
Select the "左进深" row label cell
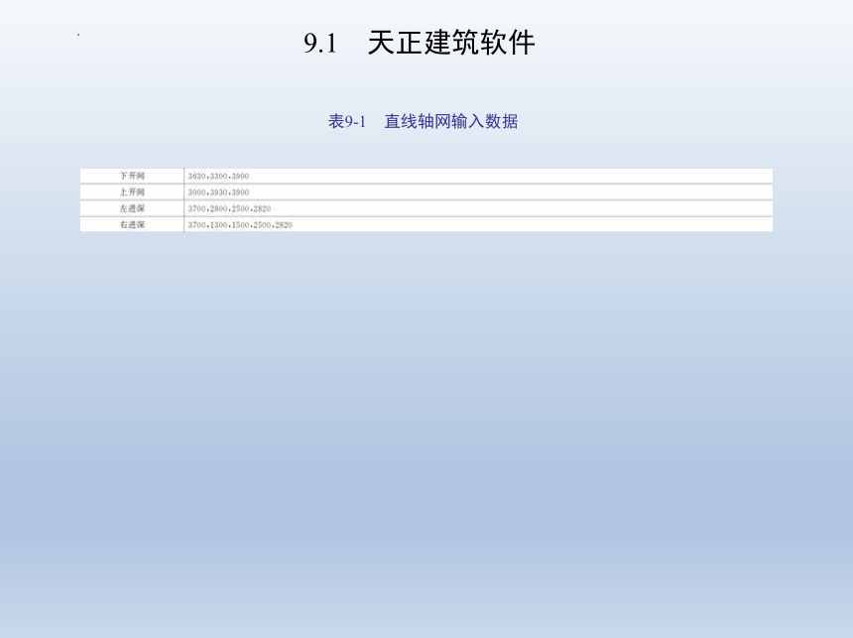132,208
